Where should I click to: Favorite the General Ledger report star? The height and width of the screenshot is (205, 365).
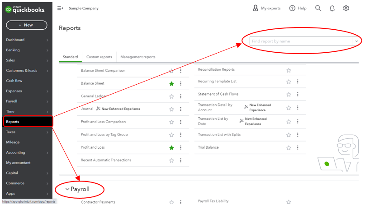point(171,96)
